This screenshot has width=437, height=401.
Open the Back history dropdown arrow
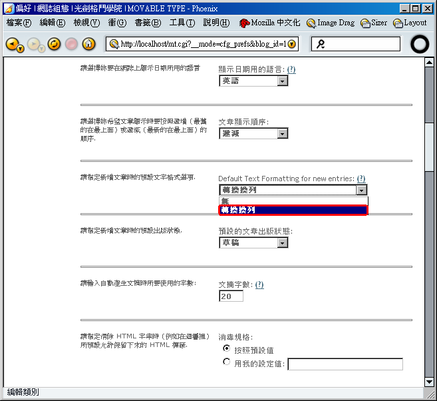pyautogui.click(x=21, y=49)
